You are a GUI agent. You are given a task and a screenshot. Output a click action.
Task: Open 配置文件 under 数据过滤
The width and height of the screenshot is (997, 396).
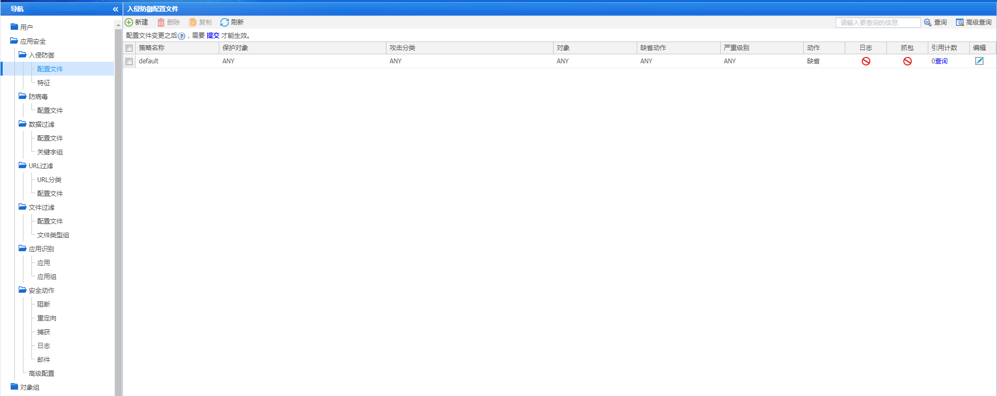[x=50, y=138]
